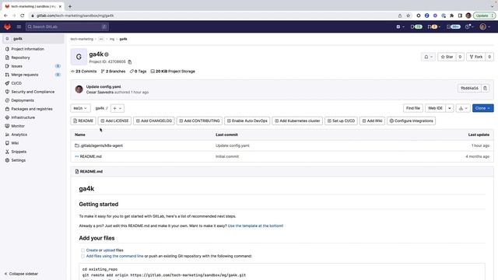This screenshot has height=280, width=498.
Task: Open Deployments in sidebar
Action: (x=23, y=100)
